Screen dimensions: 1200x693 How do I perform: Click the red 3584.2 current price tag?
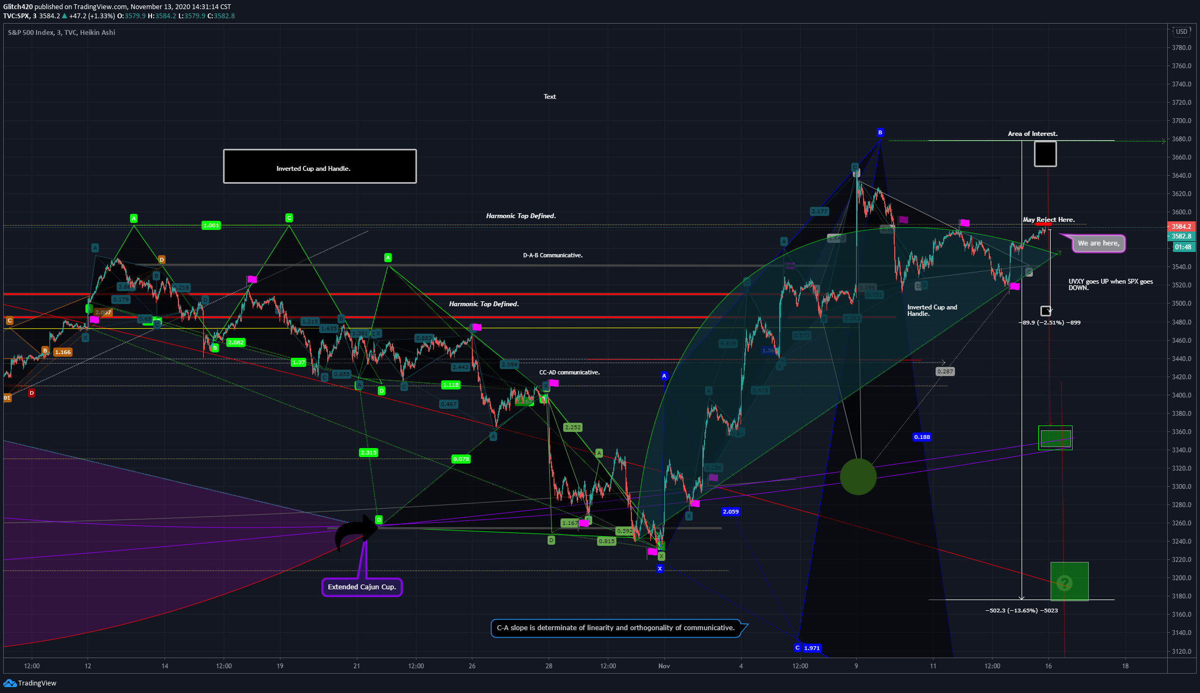(x=1181, y=227)
